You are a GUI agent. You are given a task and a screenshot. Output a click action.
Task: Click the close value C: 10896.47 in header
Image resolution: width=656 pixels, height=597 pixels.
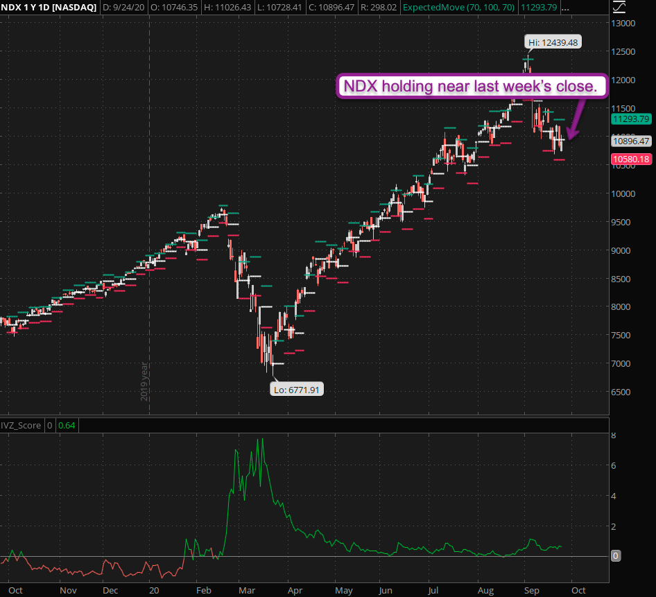click(x=331, y=8)
